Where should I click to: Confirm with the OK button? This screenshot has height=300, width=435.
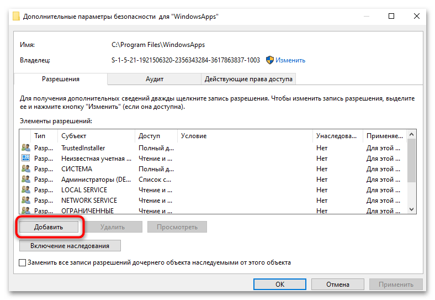pos(280,285)
